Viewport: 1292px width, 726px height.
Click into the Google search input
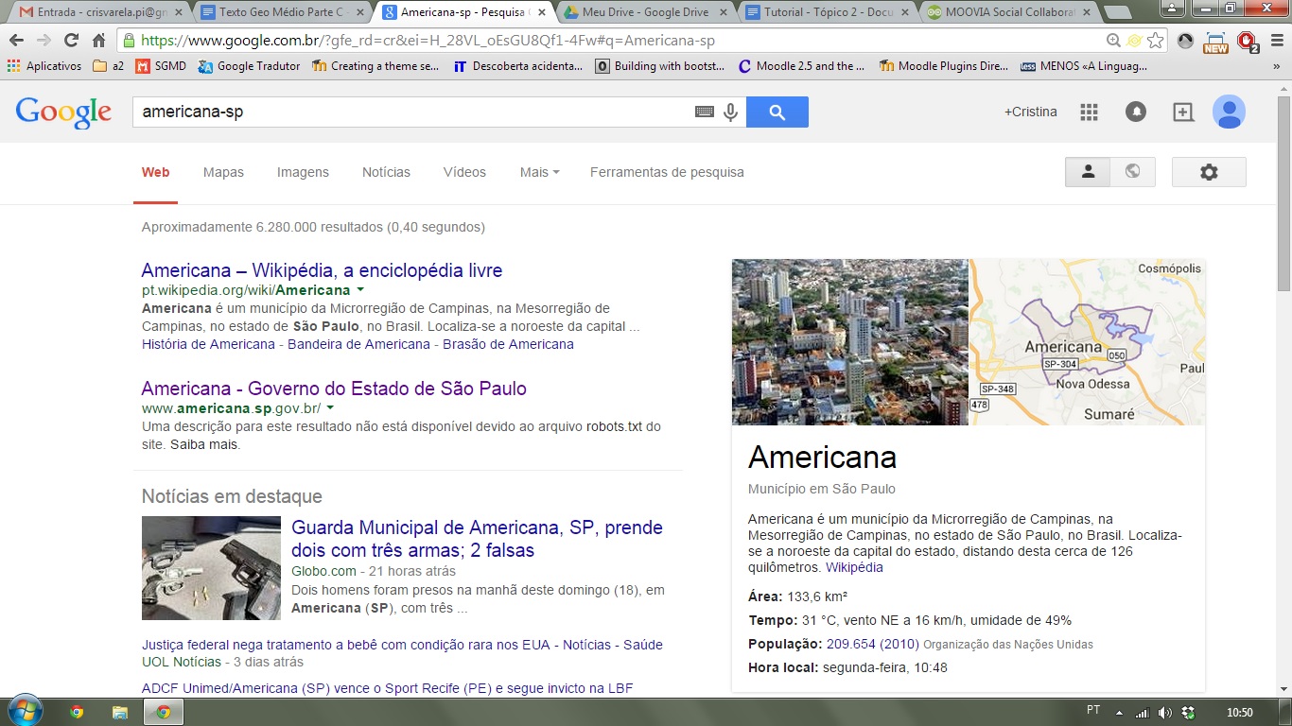coord(412,112)
